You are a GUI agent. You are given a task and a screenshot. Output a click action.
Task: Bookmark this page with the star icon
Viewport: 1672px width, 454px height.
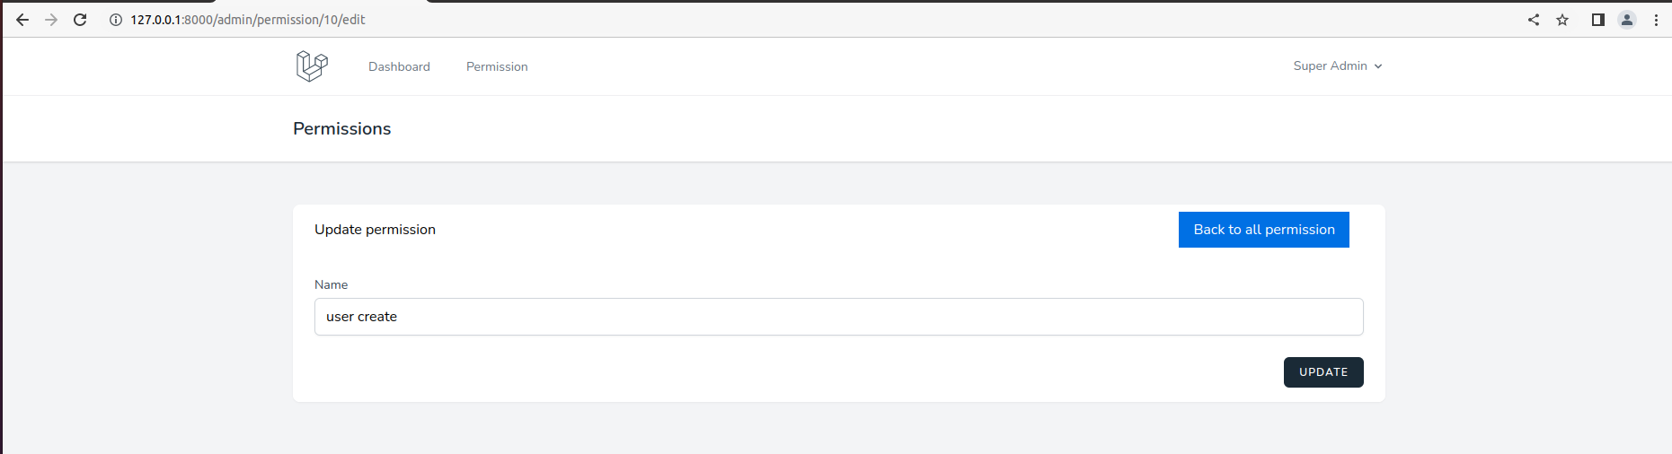click(1562, 20)
